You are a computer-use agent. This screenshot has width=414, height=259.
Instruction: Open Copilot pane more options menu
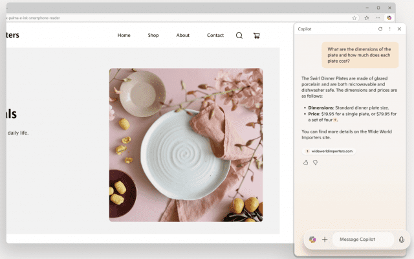[389, 28]
